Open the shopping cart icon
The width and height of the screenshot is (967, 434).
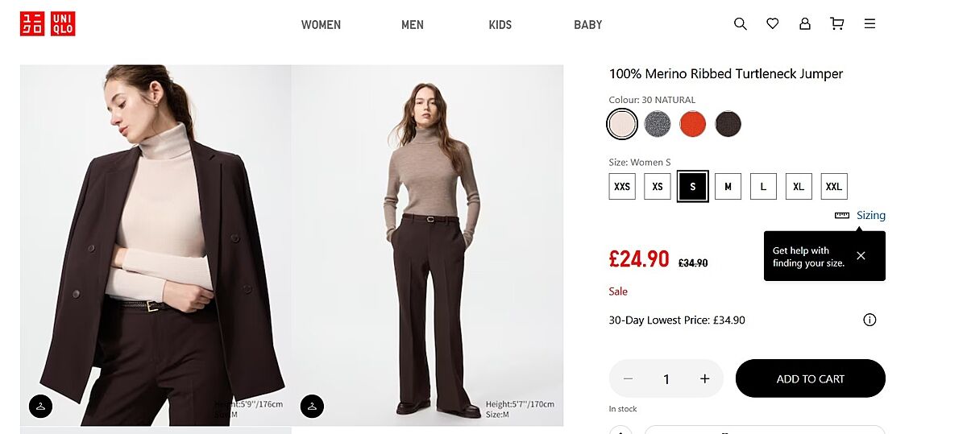click(x=836, y=24)
